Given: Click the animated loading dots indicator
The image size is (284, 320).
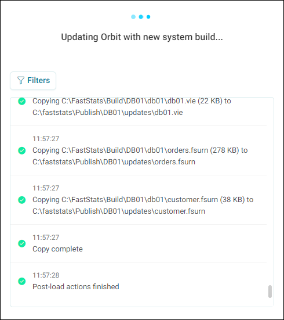Looking at the screenshot, I should (x=141, y=17).
